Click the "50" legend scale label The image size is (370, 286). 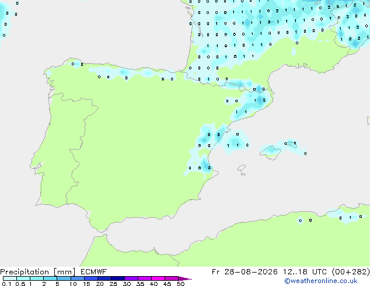[x=180, y=284]
